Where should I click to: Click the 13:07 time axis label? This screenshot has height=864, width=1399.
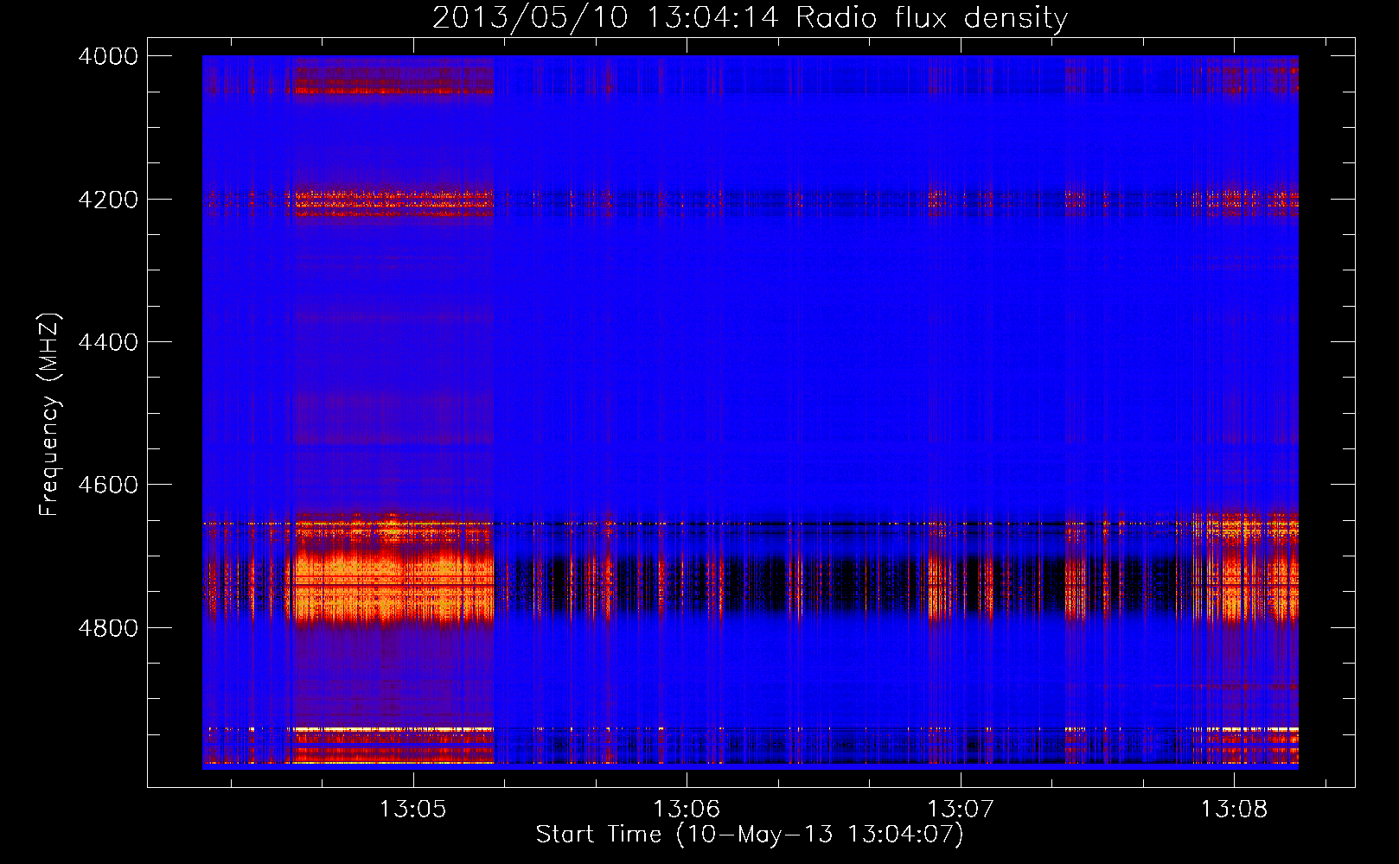pyautogui.click(x=961, y=810)
